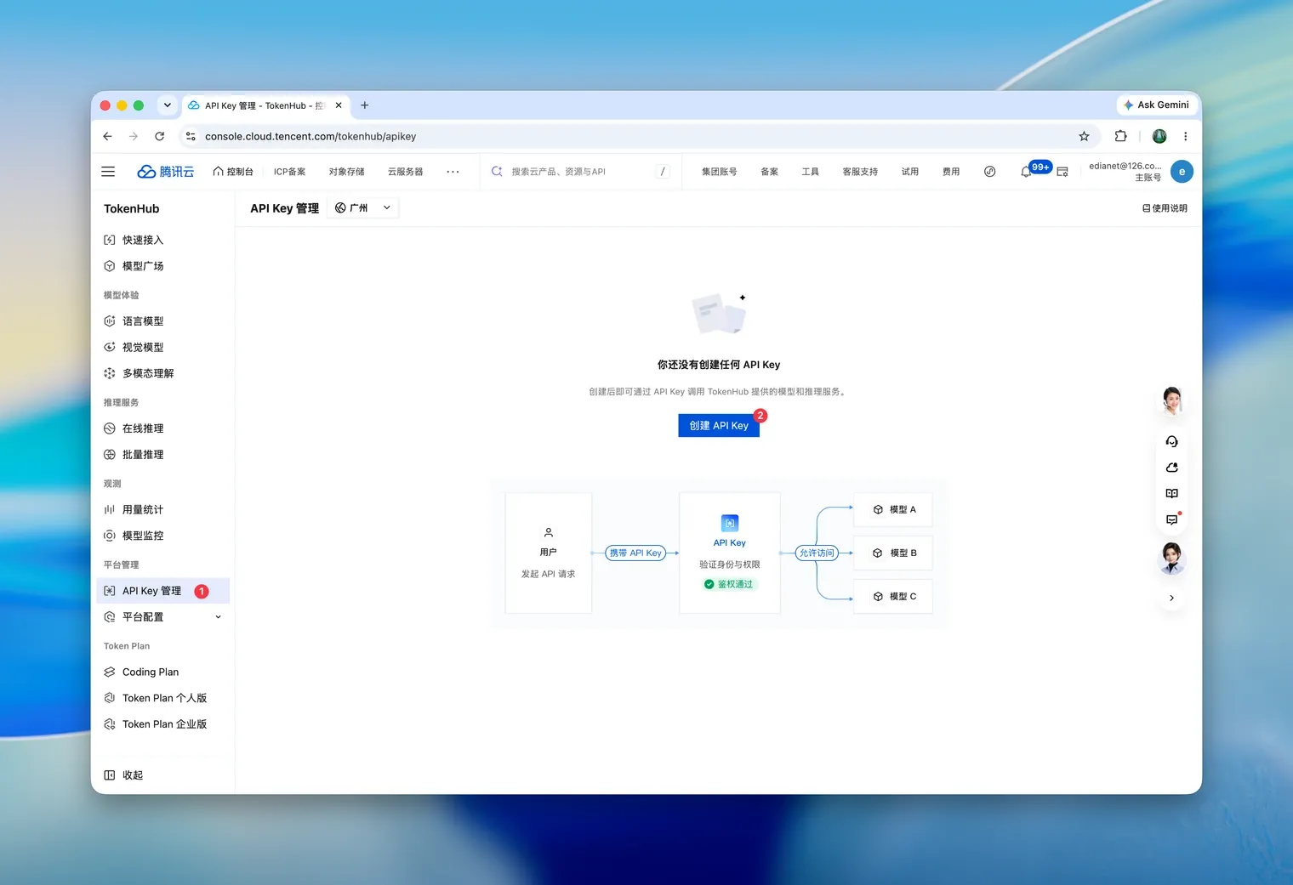Show more products via ellipsis

pyautogui.click(x=453, y=172)
